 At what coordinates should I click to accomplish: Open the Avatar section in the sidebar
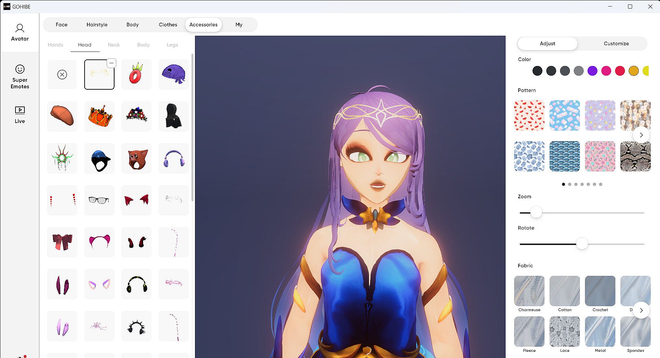20,33
